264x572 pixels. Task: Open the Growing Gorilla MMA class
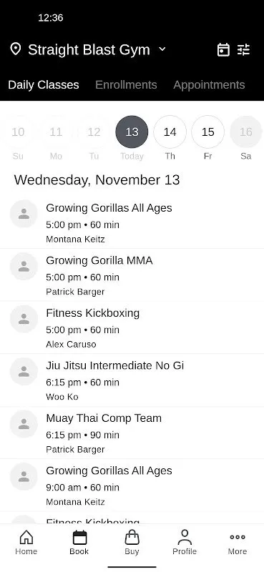click(x=132, y=275)
